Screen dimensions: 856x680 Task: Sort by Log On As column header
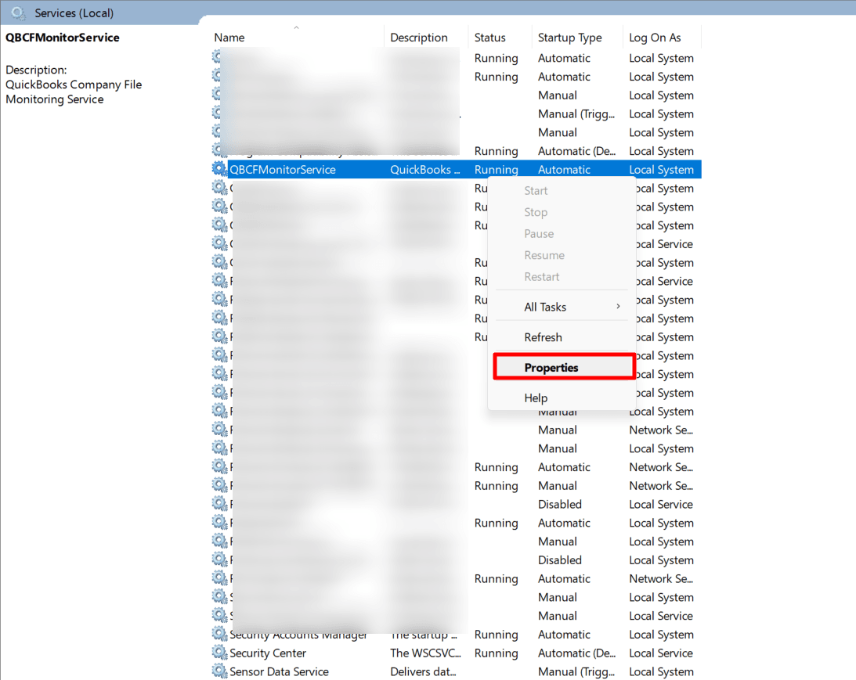[x=655, y=38]
